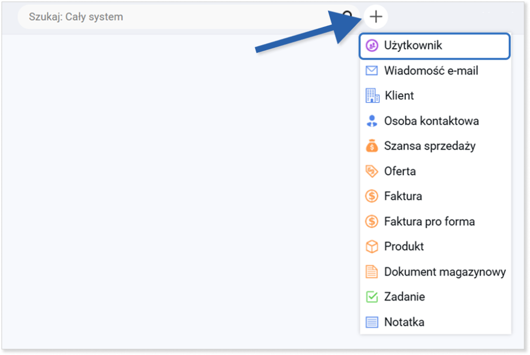Choose Dokument magazynowy label
Screen dimensions: 530x355
coord(445,272)
